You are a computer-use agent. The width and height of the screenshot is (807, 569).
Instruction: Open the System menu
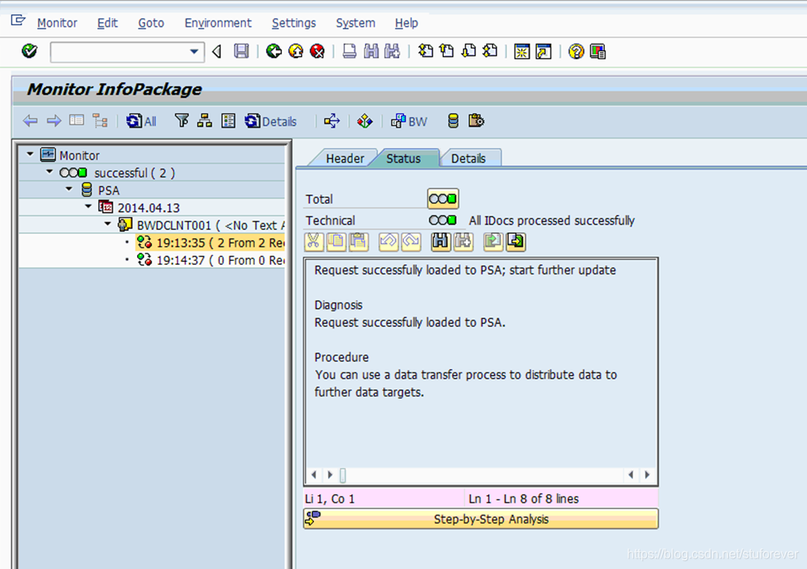point(355,23)
